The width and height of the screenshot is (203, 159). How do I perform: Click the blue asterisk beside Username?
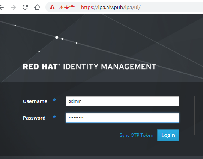54,100
